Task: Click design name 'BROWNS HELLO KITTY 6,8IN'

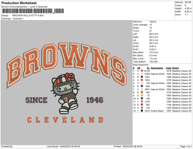Action: [x=28, y=15]
